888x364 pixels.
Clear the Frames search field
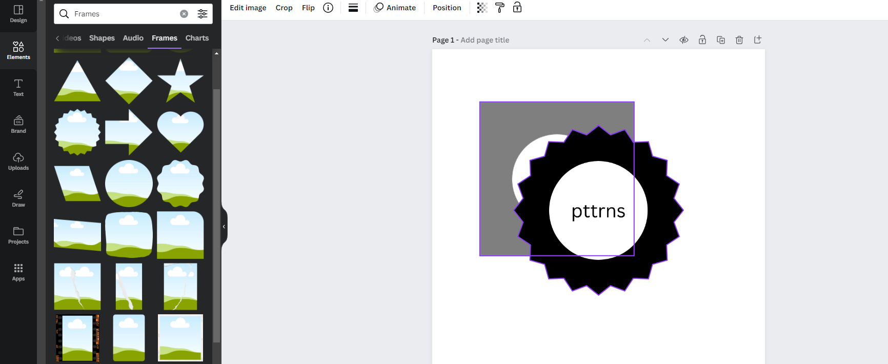[184, 14]
